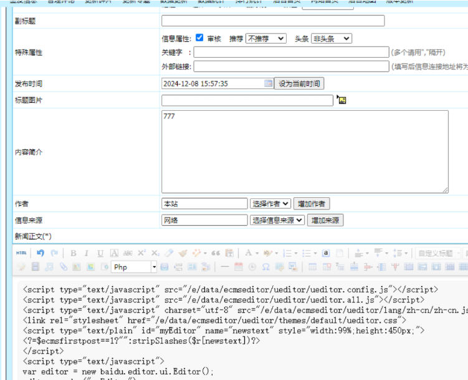The image size is (468, 380).
Task: Expand the 选择作者 dropdown
Action: (270, 203)
